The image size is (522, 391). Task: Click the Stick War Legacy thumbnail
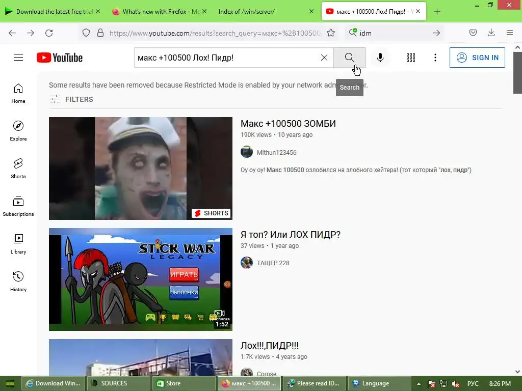pos(141,280)
